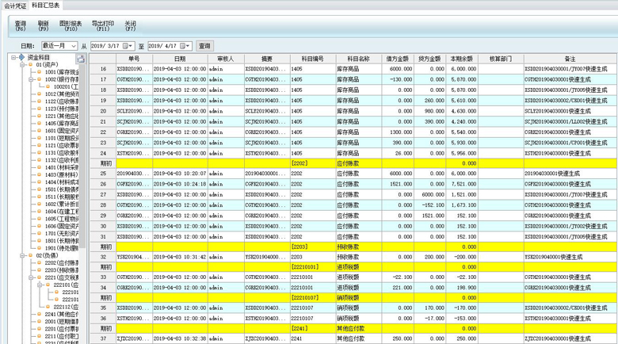Click the Refresh (刷新 F9) toolbar item

click(43, 26)
